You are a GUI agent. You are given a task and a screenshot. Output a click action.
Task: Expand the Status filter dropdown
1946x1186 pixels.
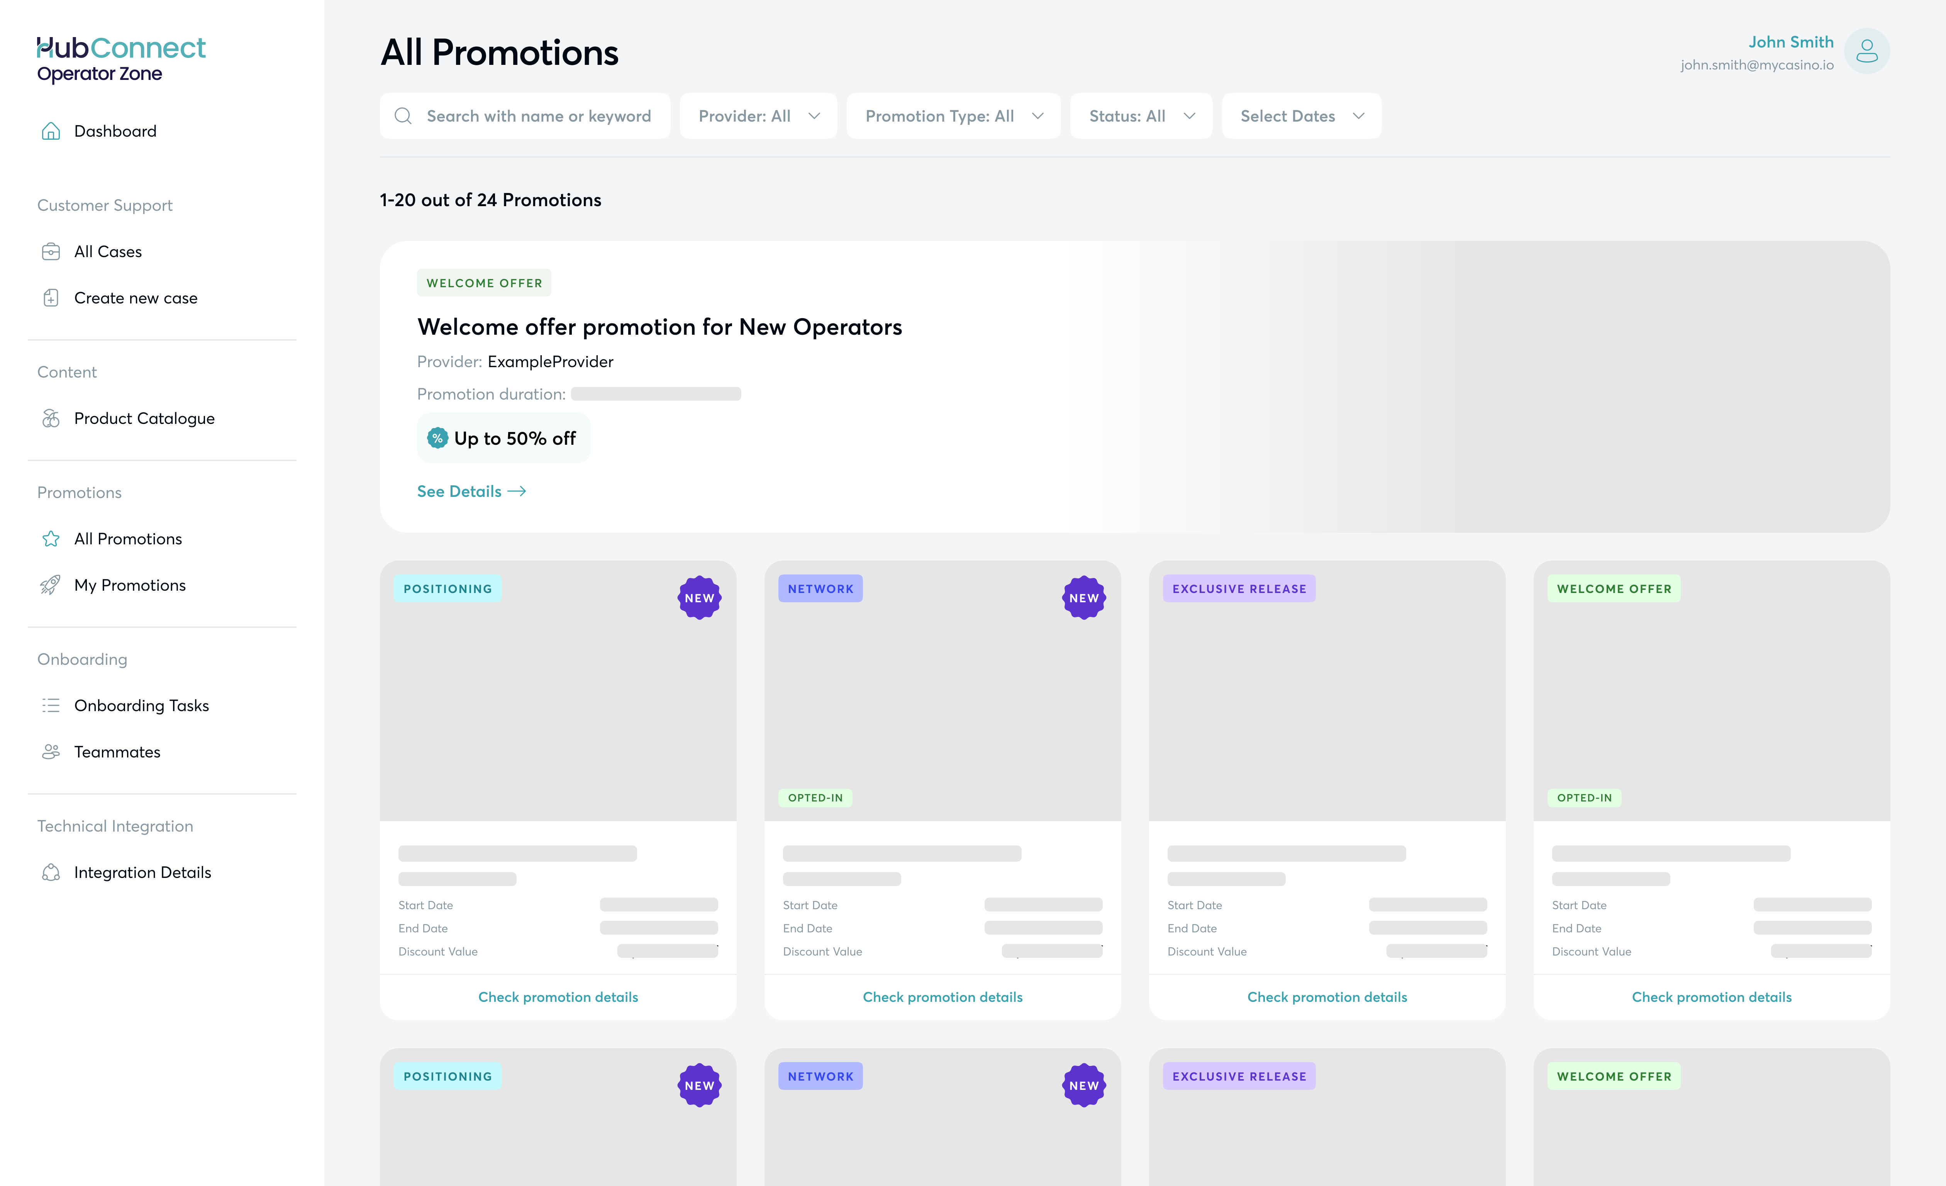coord(1141,116)
